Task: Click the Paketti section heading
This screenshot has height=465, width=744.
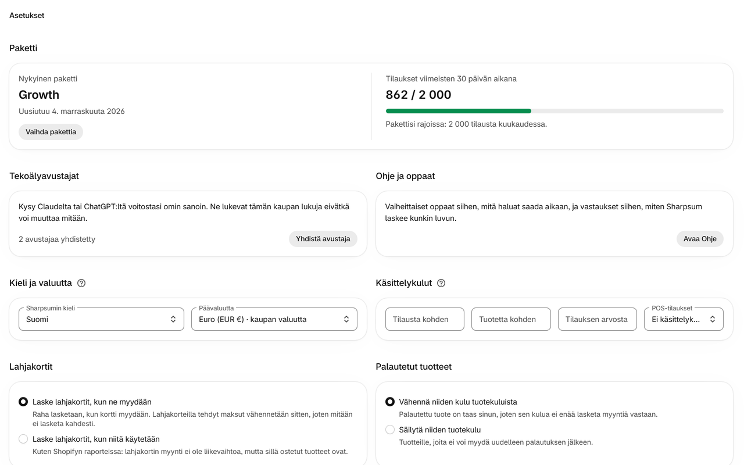Action: pyautogui.click(x=23, y=48)
